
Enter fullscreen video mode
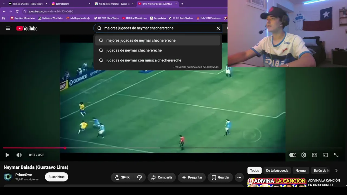(x=336, y=155)
